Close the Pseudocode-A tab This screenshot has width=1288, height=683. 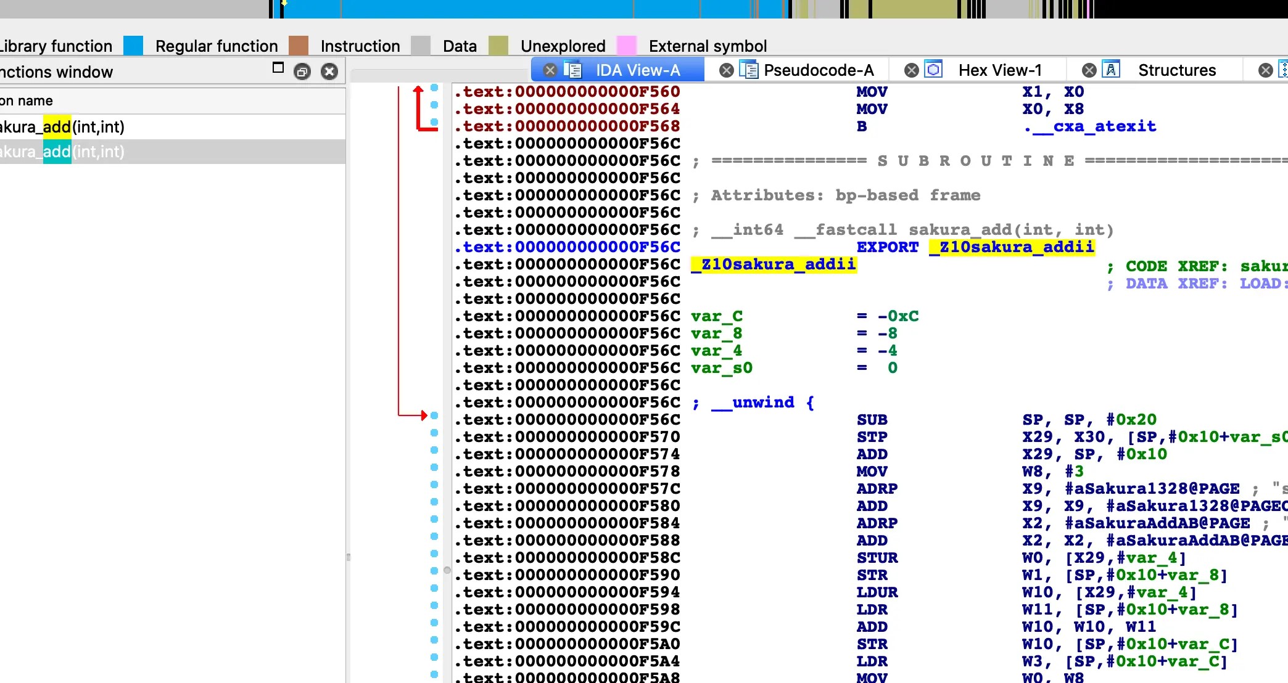coord(727,70)
